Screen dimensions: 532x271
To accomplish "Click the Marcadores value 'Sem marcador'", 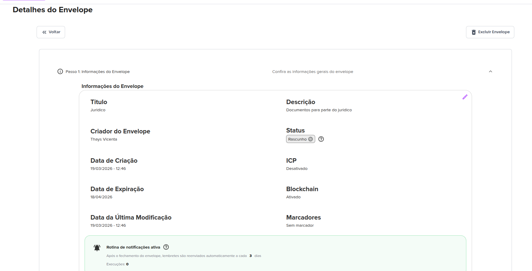I will [300, 226].
